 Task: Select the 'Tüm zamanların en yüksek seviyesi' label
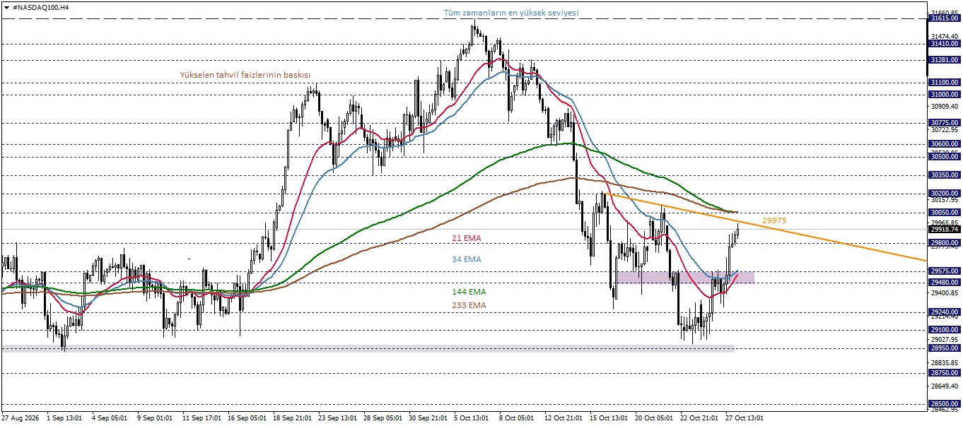pyautogui.click(x=511, y=13)
